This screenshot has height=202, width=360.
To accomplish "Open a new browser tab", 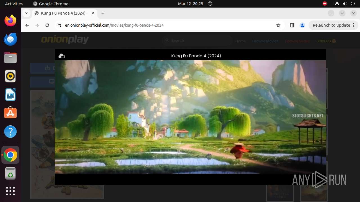I will pos(103,13).
